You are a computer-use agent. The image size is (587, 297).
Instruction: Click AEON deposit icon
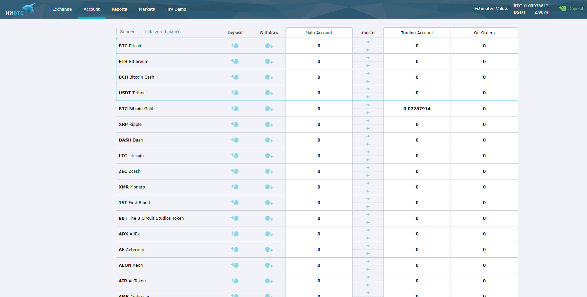235,265
